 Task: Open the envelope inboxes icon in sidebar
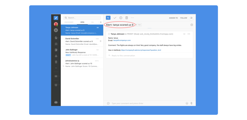(x=56, y=76)
